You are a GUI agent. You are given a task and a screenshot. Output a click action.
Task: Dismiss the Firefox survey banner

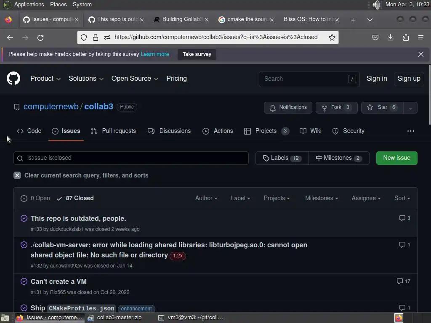click(x=421, y=54)
